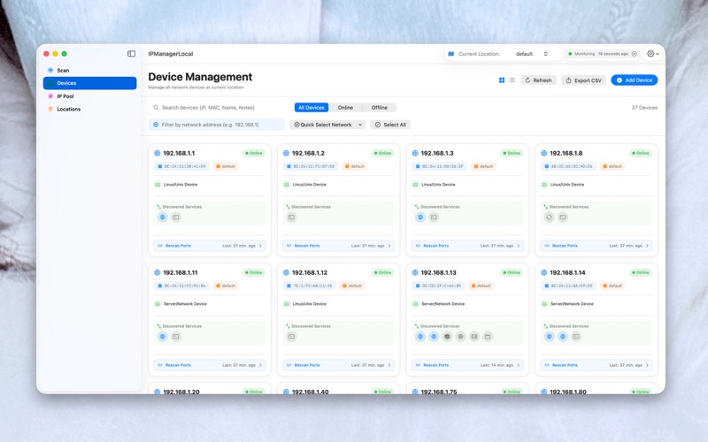708x442 pixels.
Task: Open the 192.168.1.40 device card title
Action: point(310,392)
